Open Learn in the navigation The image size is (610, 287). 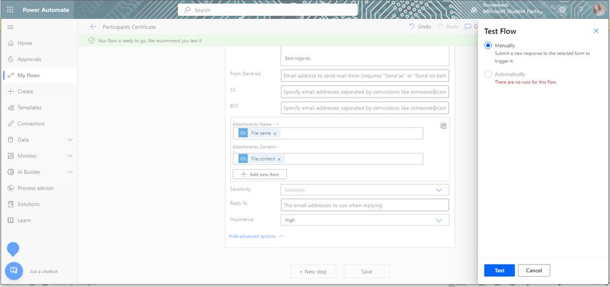pyautogui.click(x=24, y=220)
